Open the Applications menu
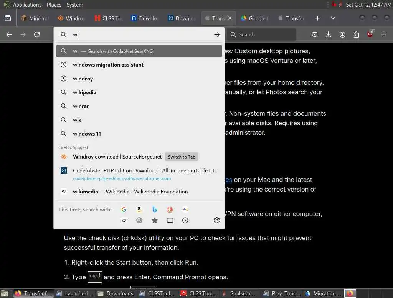The width and height of the screenshot is (393, 298). (x=27, y=5)
